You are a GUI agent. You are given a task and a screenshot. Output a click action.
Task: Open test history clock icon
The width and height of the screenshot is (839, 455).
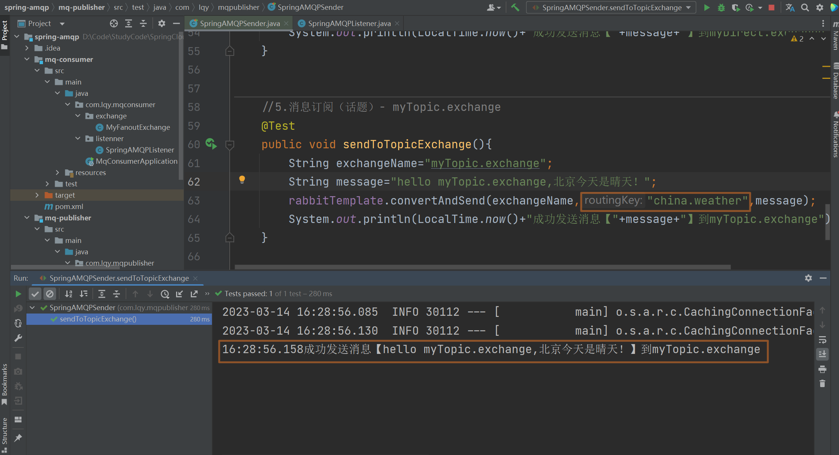pos(165,294)
